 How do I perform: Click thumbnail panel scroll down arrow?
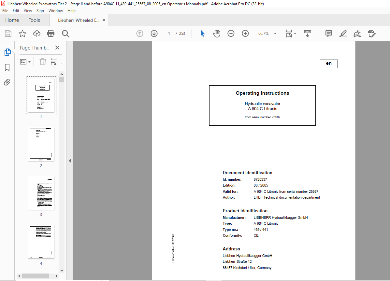[62, 271]
